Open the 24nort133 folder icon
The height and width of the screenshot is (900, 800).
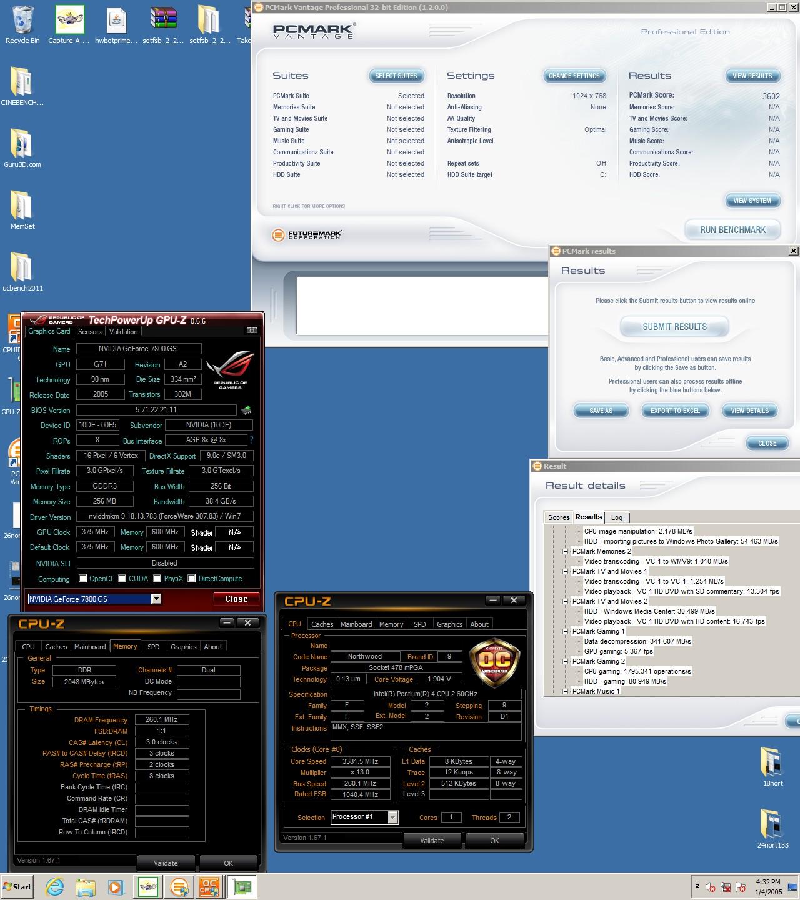[x=772, y=829]
